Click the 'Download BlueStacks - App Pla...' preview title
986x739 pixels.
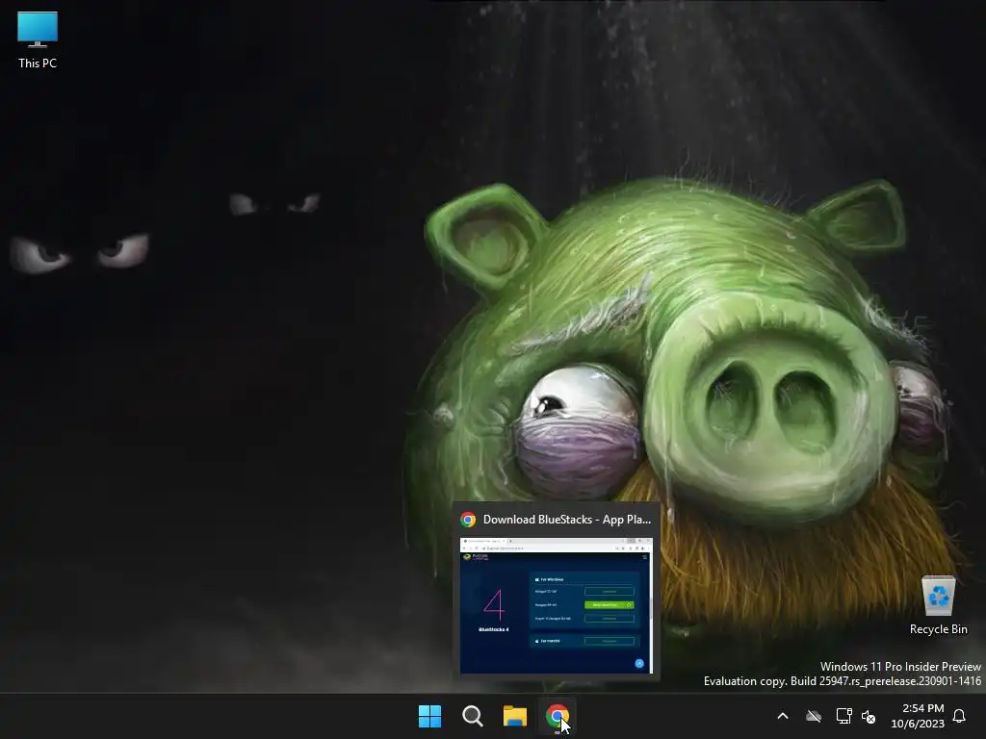(x=566, y=520)
